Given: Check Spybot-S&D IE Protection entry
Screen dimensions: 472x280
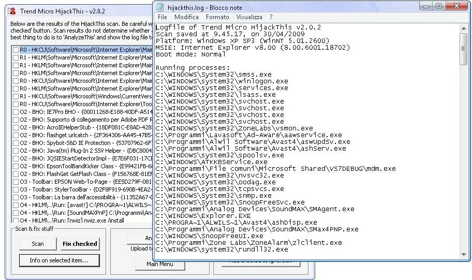Looking at the screenshot, I should 16,143.
